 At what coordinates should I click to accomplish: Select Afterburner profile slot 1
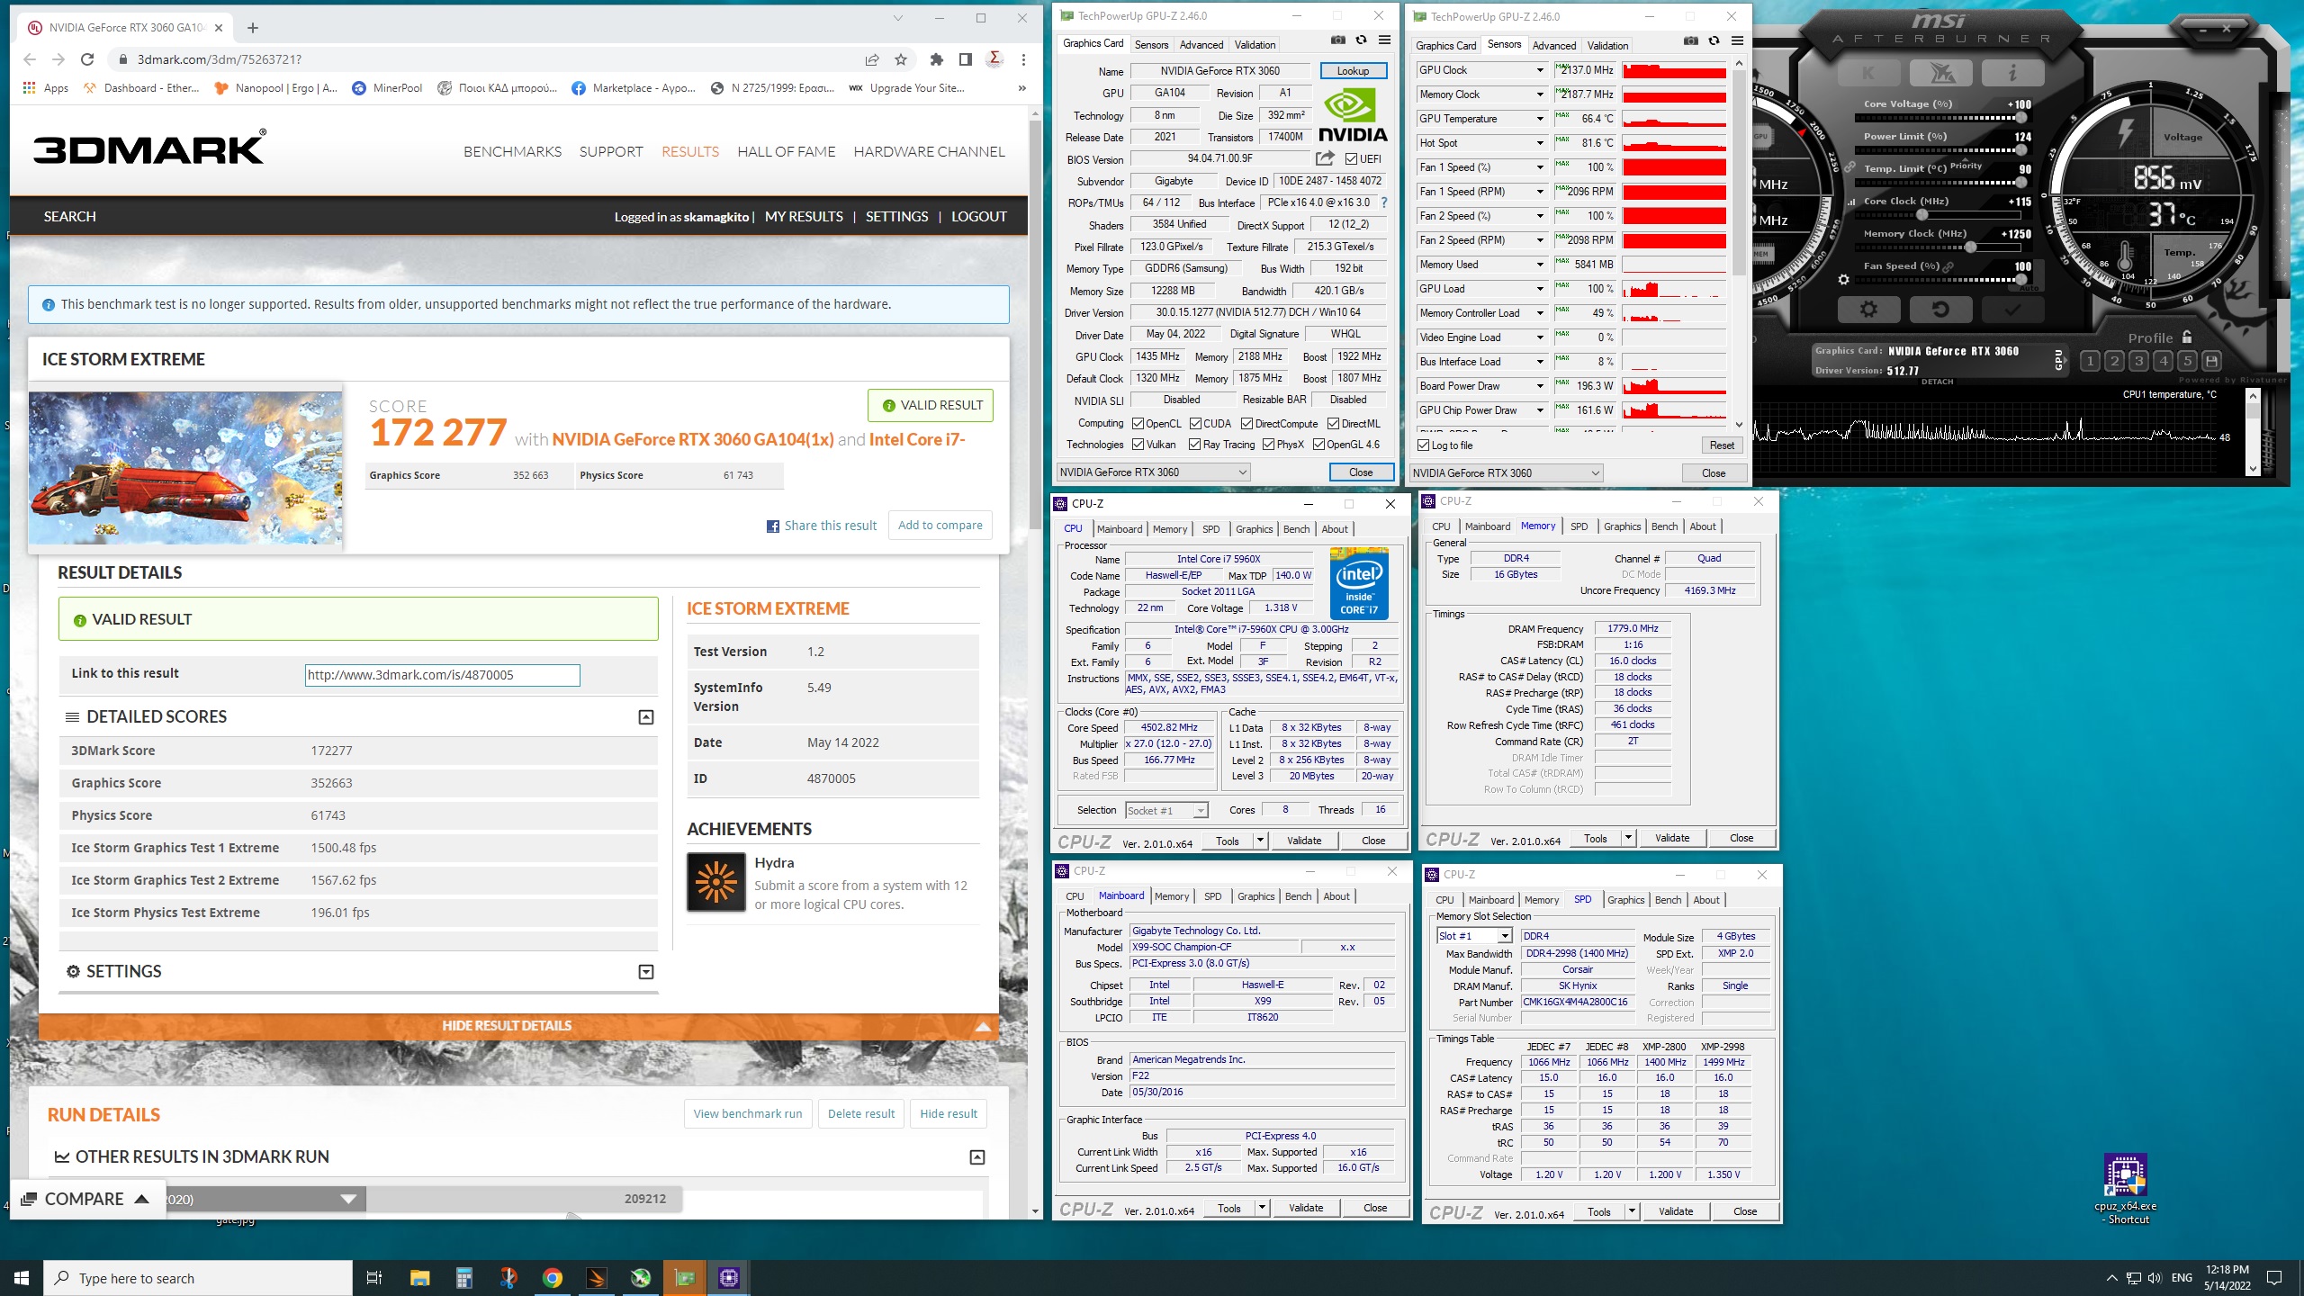tap(2090, 361)
